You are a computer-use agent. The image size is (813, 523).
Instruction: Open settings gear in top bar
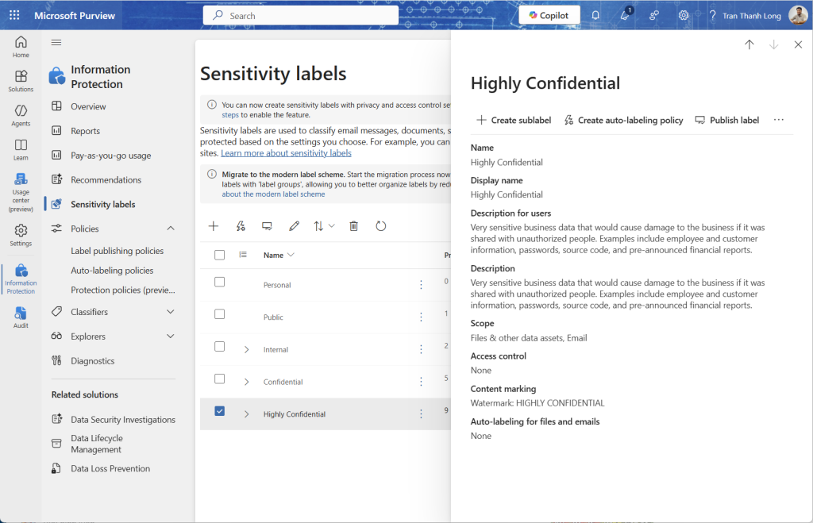[x=684, y=15]
